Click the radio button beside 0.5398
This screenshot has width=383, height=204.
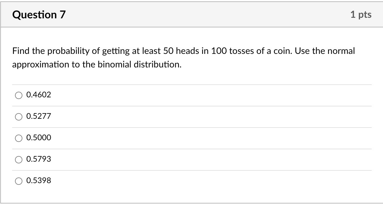(x=18, y=181)
